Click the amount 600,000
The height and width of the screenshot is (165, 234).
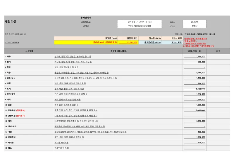point(202,143)
